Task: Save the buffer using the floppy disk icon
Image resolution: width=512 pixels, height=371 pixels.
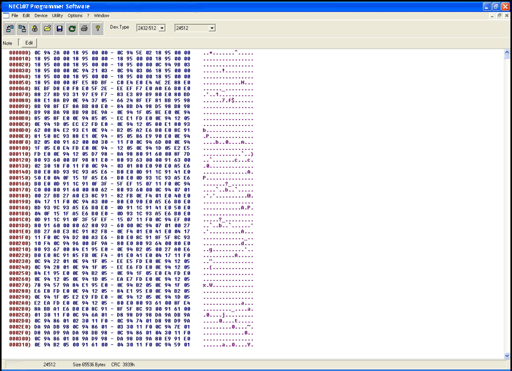Action: tap(59, 29)
